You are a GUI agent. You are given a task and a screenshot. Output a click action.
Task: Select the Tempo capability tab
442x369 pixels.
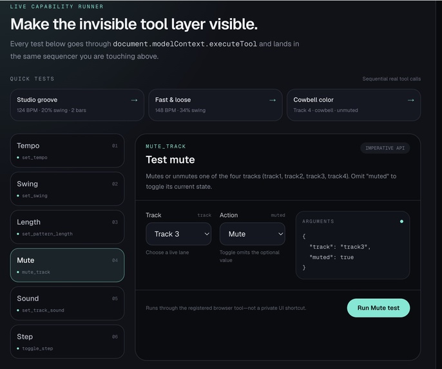tap(67, 151)
